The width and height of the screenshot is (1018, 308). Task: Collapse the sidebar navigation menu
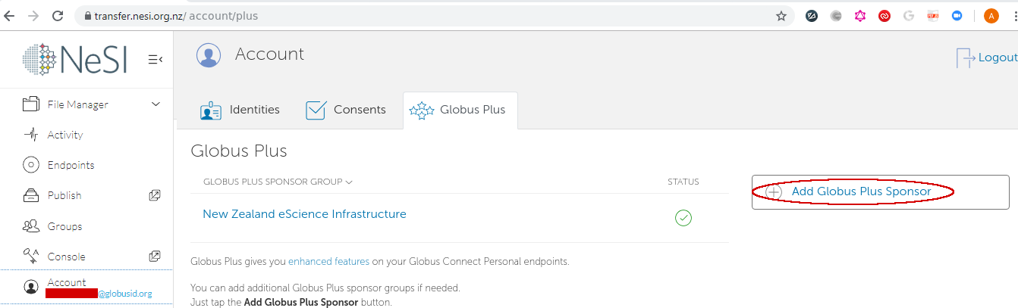coord(156,59)
